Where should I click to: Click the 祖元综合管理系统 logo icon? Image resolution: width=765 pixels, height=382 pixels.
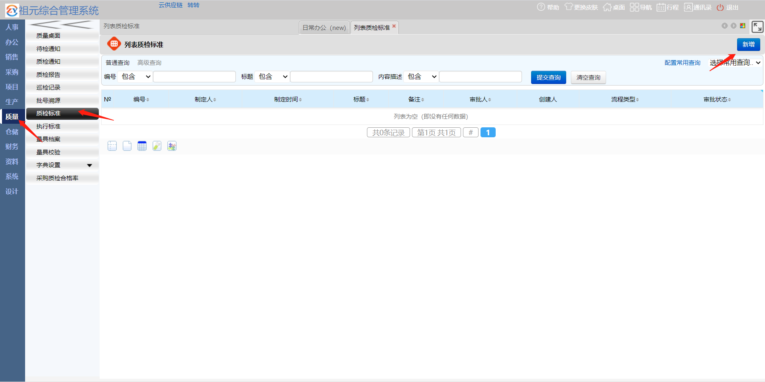12,10
